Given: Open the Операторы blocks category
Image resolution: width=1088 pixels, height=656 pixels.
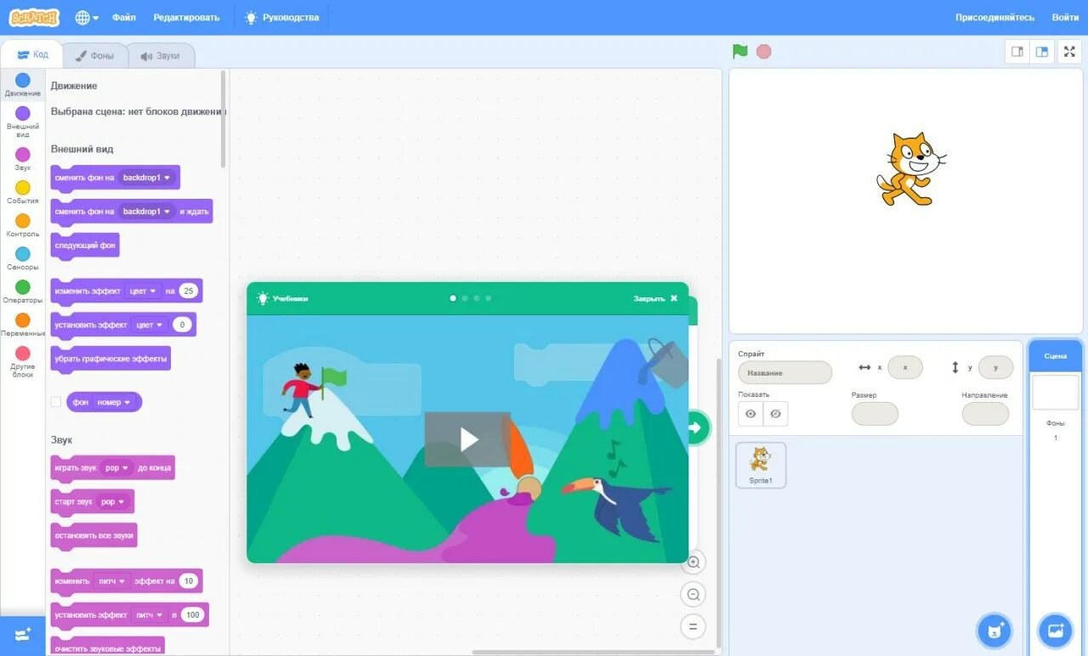Looking at the screenshot, I should [x=22, y=289].
